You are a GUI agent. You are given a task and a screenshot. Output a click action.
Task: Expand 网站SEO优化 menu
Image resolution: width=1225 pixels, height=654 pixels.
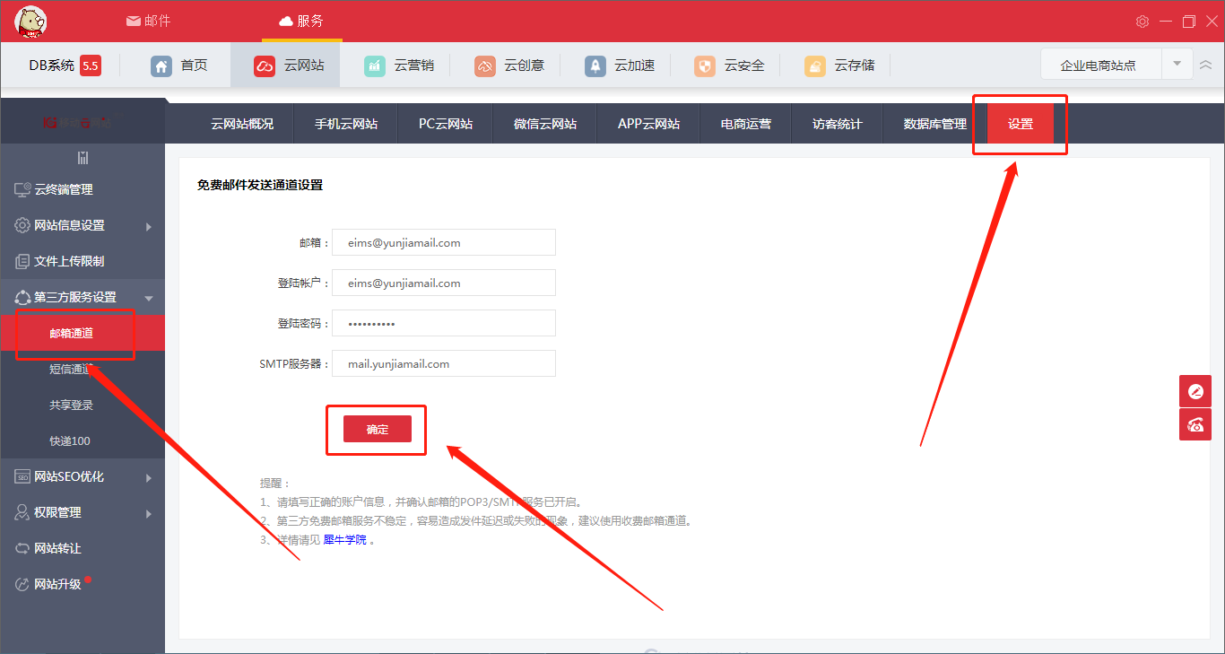pos(83,476)
